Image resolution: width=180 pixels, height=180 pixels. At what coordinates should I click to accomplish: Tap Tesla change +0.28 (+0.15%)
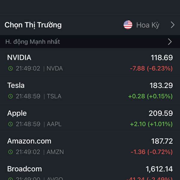(150, 96)
